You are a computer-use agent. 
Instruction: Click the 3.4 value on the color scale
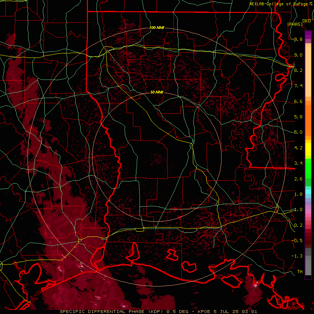[x=298, y=163]
